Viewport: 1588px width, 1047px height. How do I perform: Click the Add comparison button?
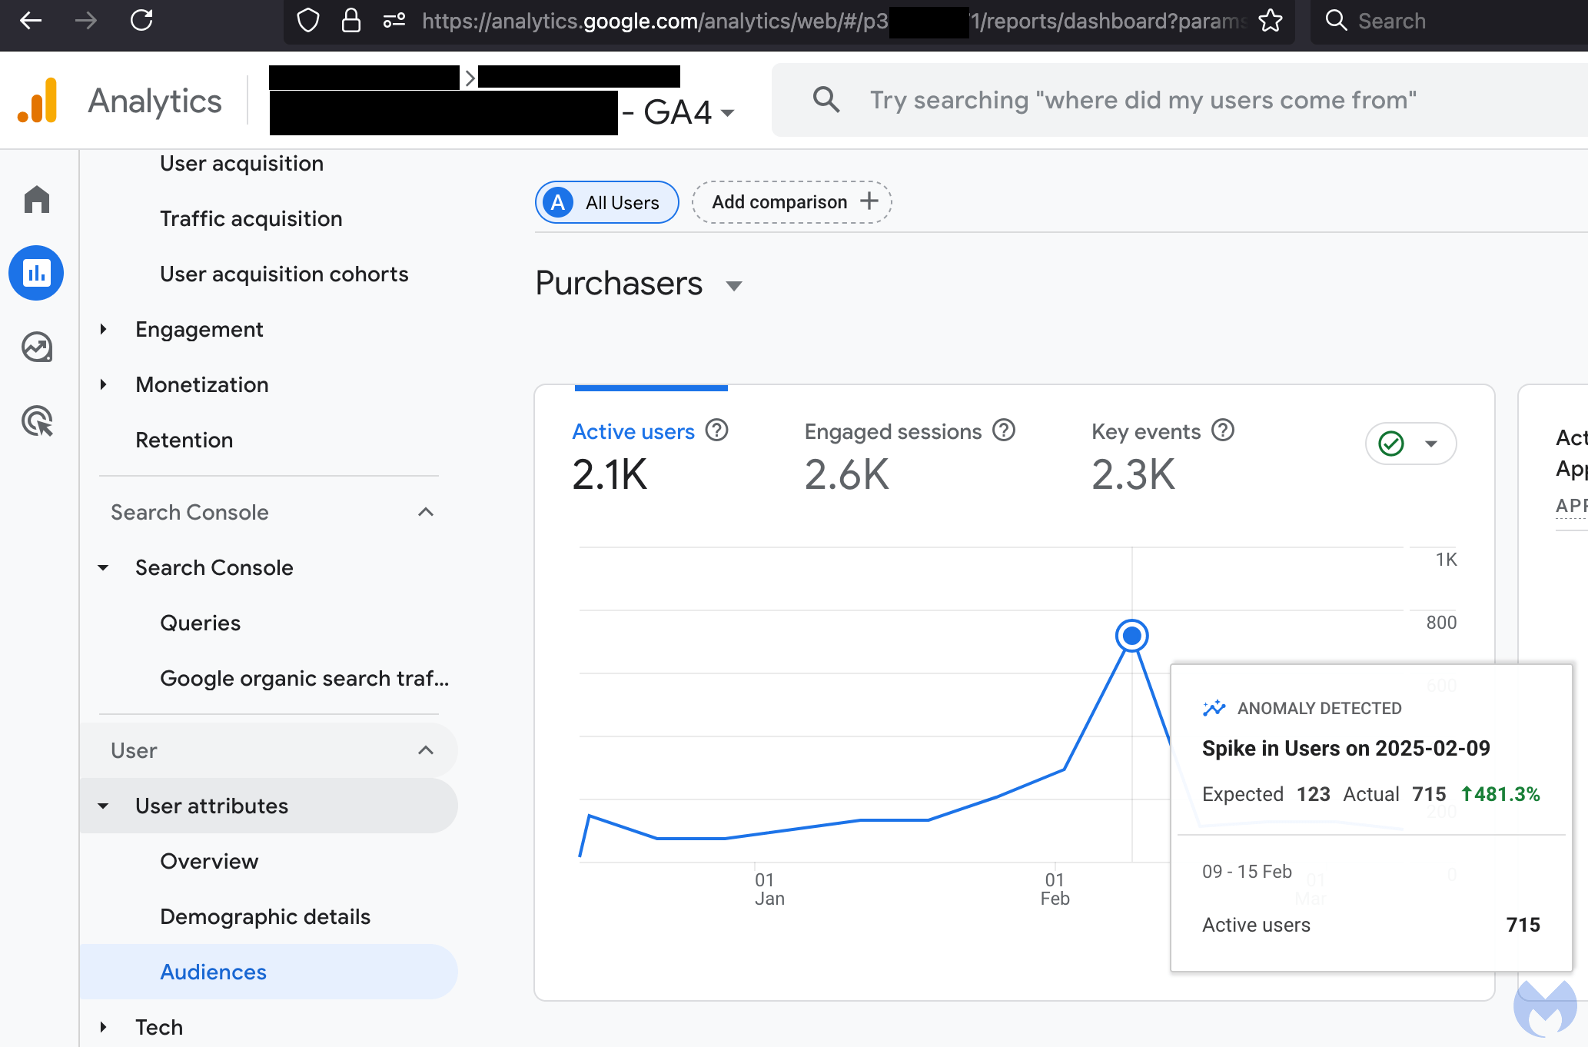click(792, 202)
